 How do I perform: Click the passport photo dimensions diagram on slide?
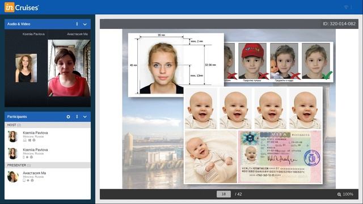(176, 65)
